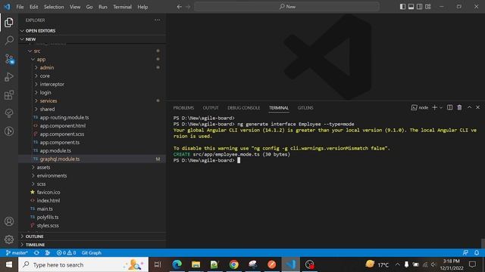Open graphql.module.ts file
The height and width of the screenshot is (272, 485).
point(92,159)
